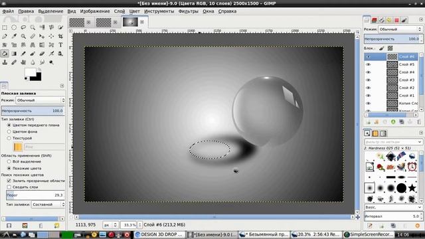Viewport: 425px width, 239px height.
Task: Click the swap foreground and background colors arrow
Action: [x=40, y=69]
